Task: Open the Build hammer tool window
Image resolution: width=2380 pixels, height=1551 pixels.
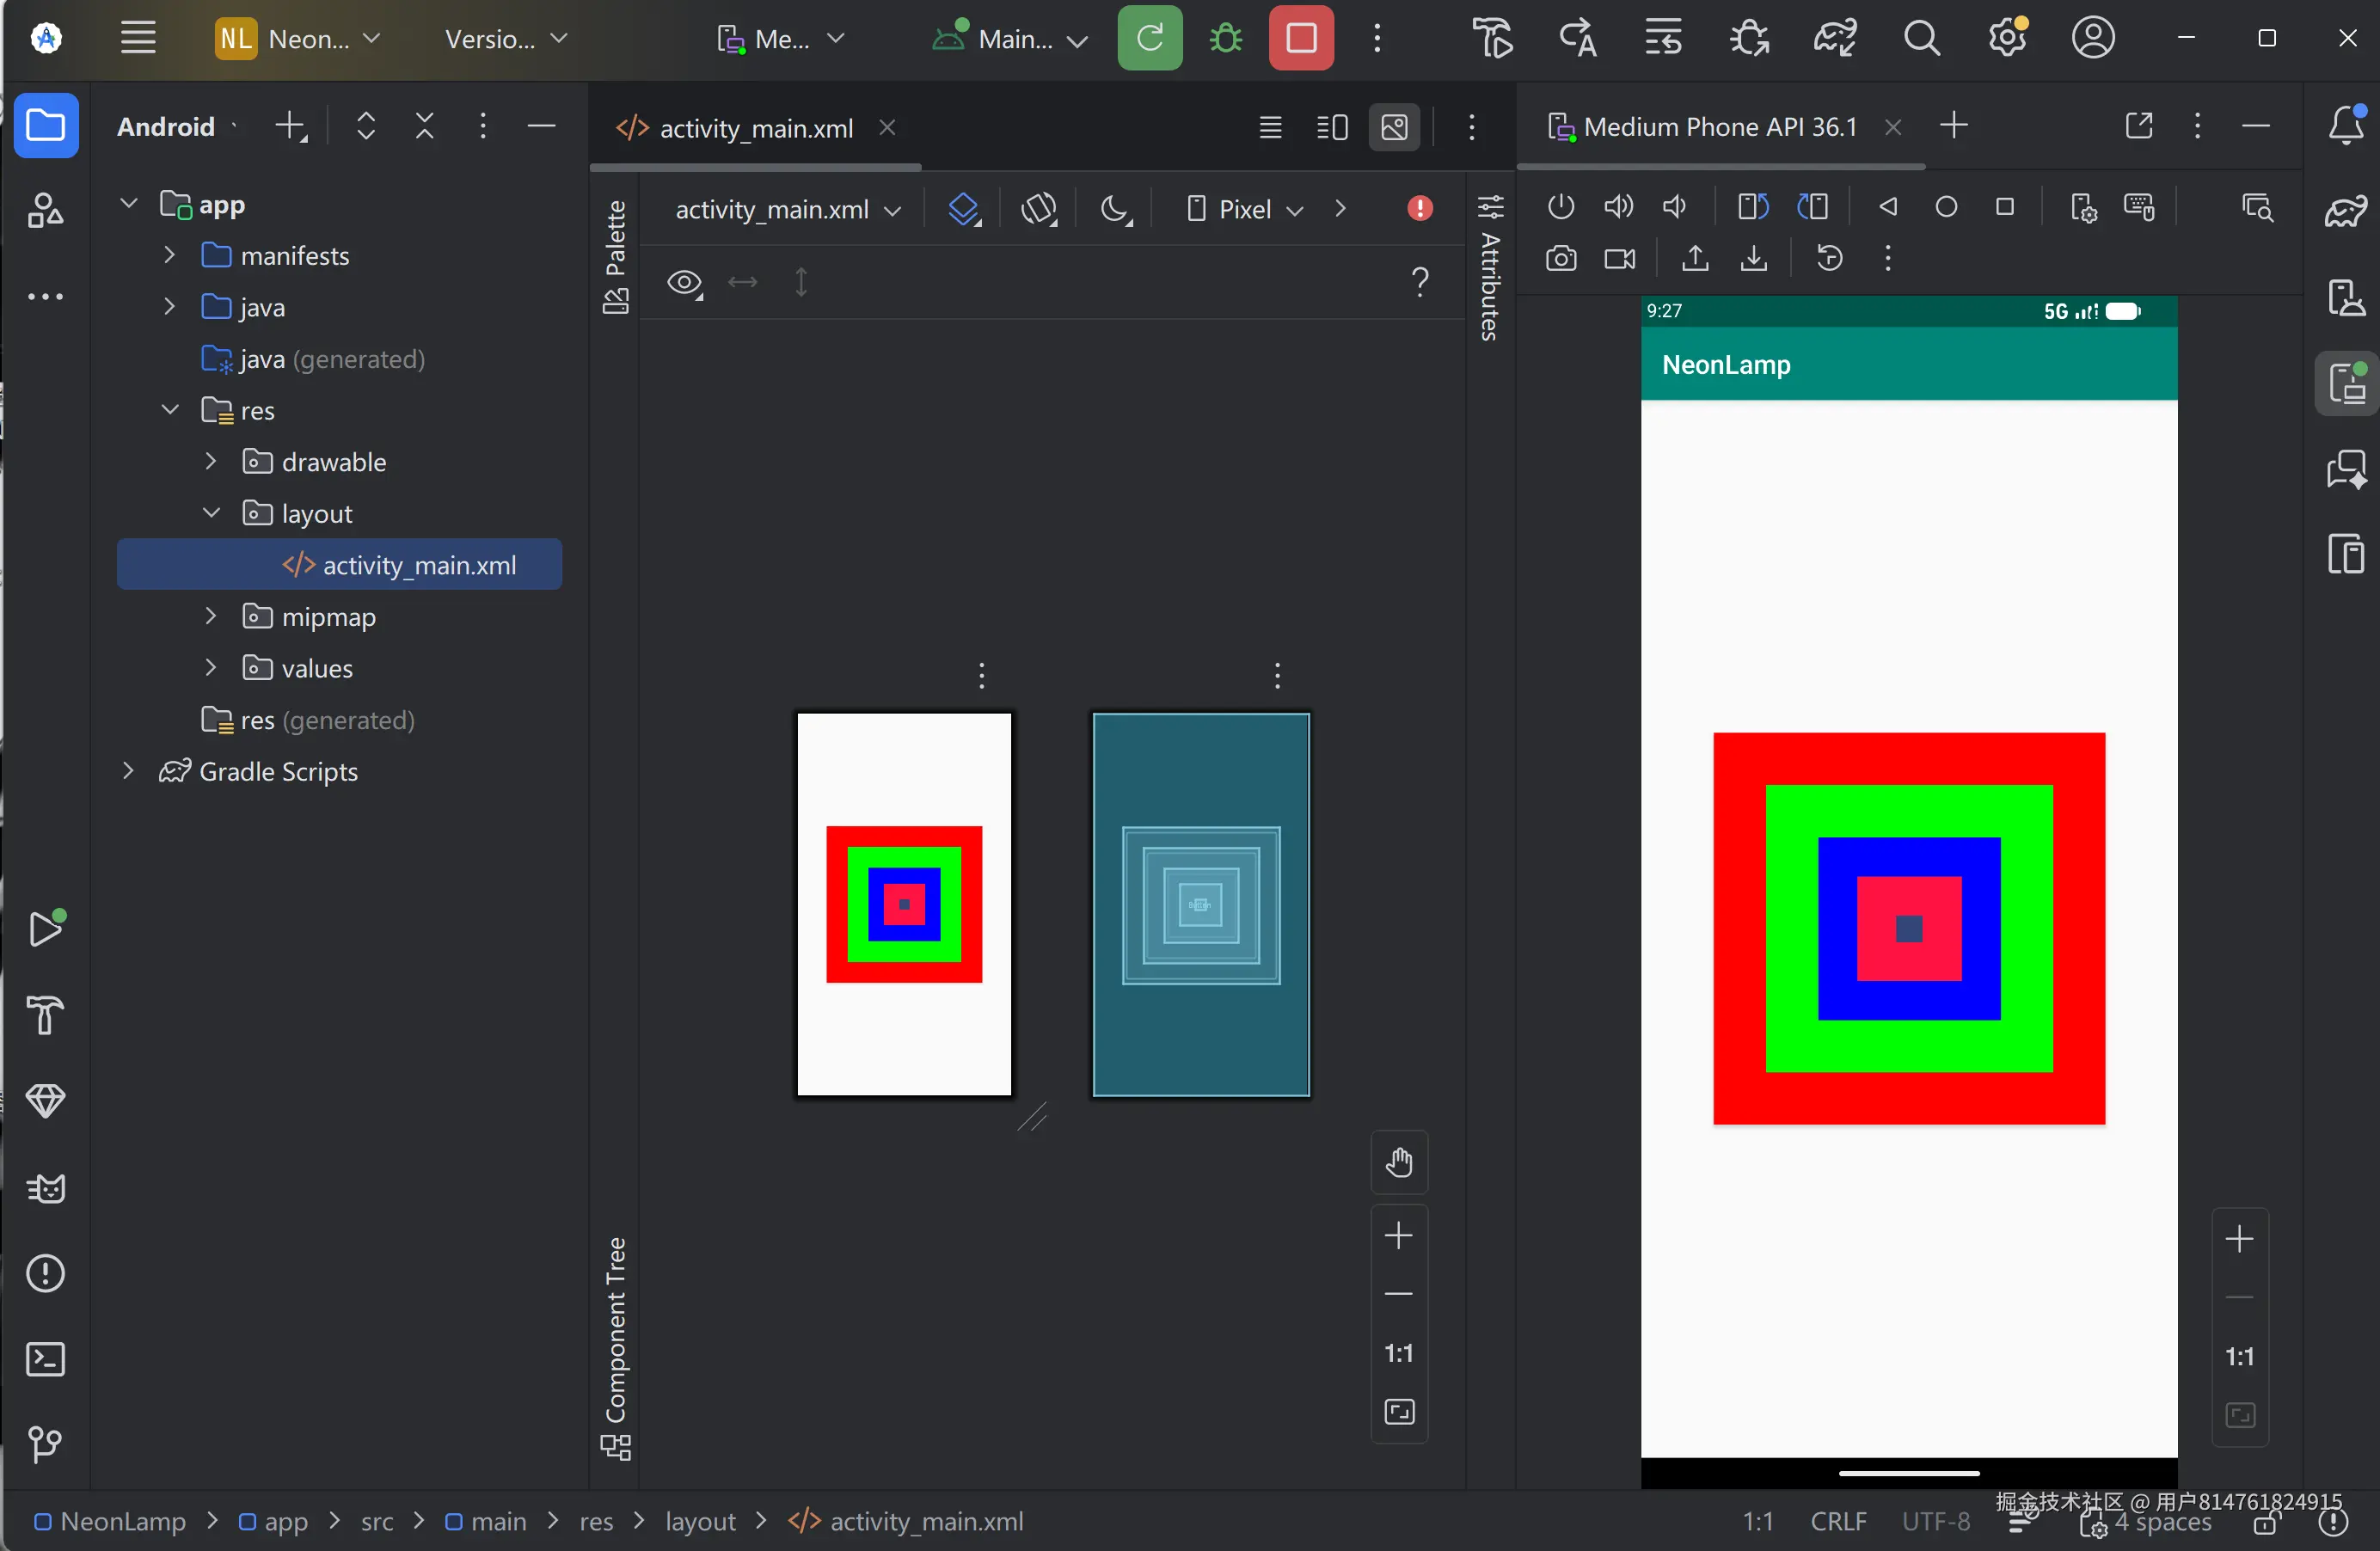Action: click(x=46, y=1015)
